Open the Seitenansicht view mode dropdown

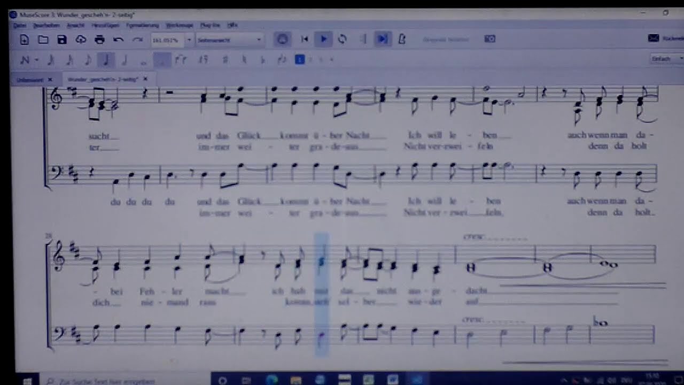click(x=229, y=40)
